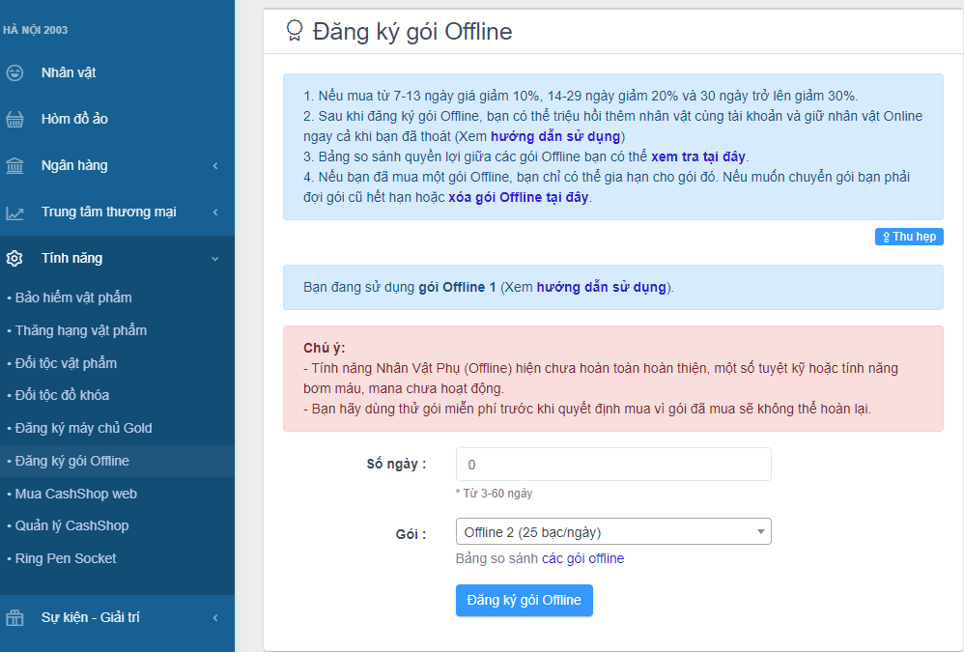Collapse the Tính năng menu chevron
This screenshot has height=652, width=964.
214,259
